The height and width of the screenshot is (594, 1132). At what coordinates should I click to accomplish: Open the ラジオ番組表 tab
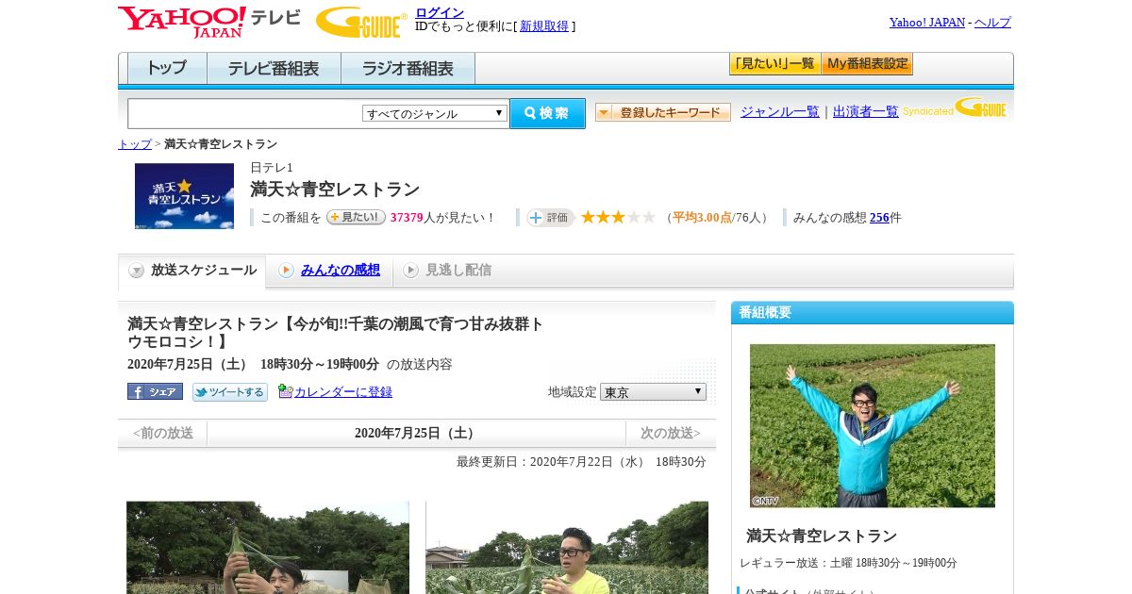[408, 69]
